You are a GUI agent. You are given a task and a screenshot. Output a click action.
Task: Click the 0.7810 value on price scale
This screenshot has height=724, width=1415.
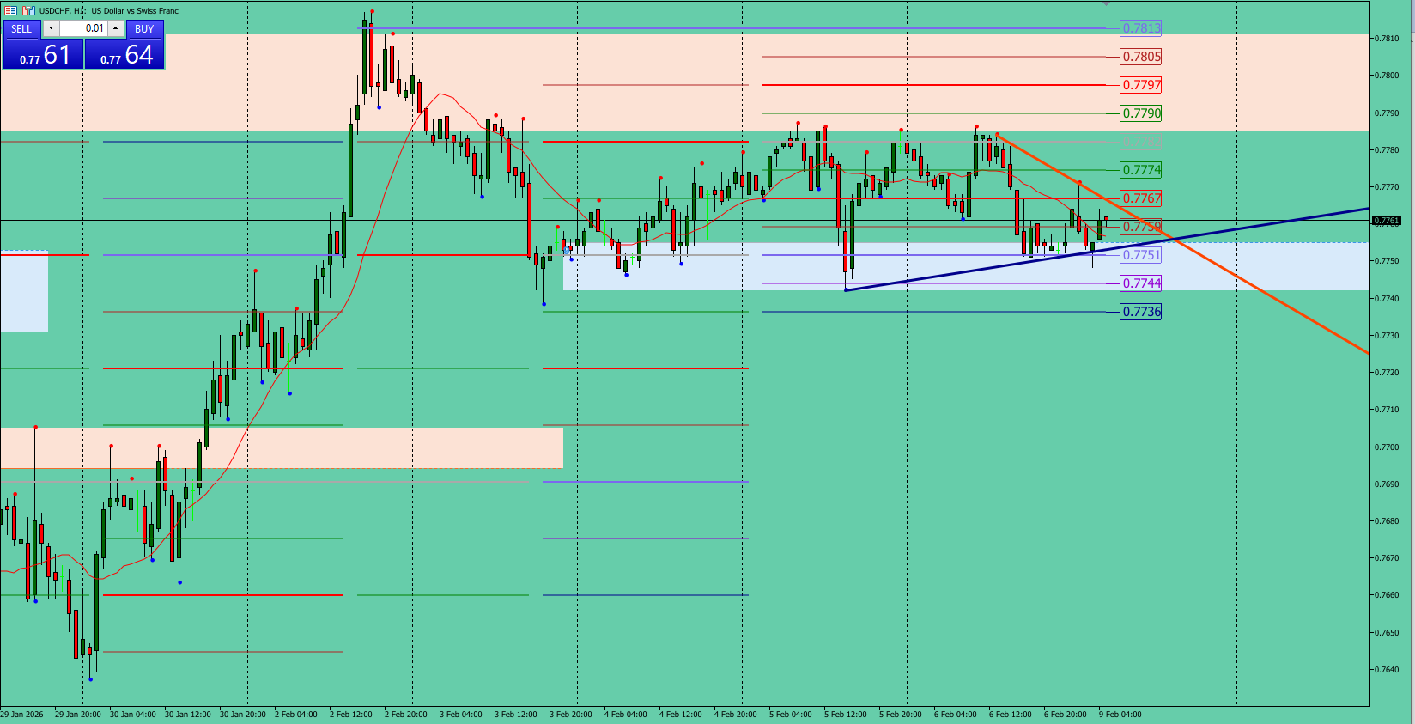click(x=1387, y=39)
